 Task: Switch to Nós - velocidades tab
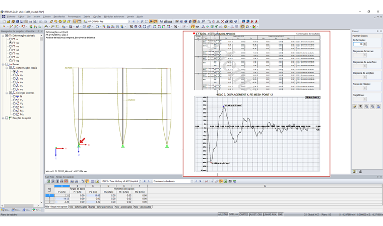pyautogui.click(x=143, y=207)
